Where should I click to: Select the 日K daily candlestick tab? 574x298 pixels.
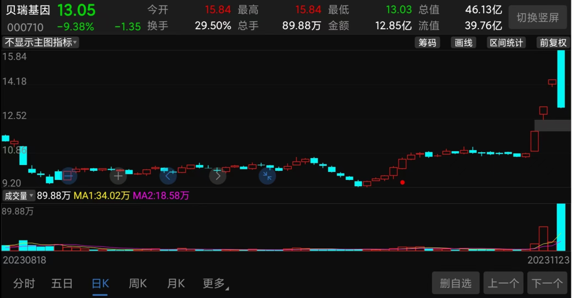click(x=100, y=283)
